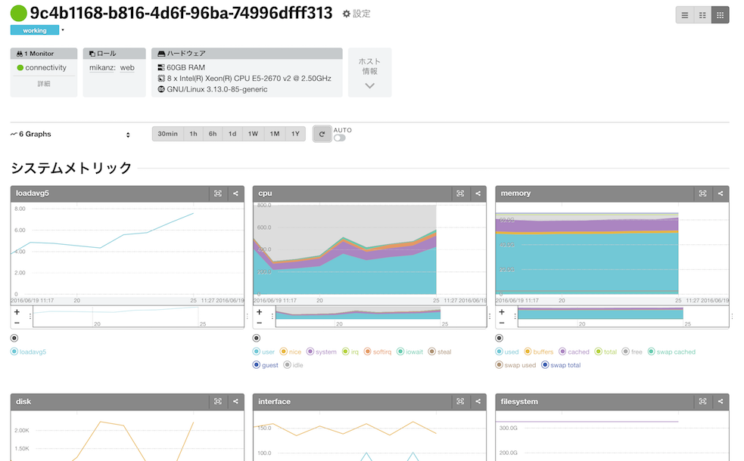Toggle AUTO refresh switch
This screenshot has height=461, width=744.
pyautogui.click(x=339, y=138)
